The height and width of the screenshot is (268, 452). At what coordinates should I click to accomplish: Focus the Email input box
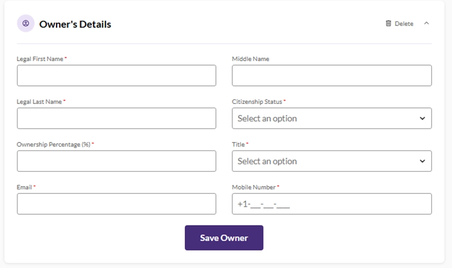[116, 204]
